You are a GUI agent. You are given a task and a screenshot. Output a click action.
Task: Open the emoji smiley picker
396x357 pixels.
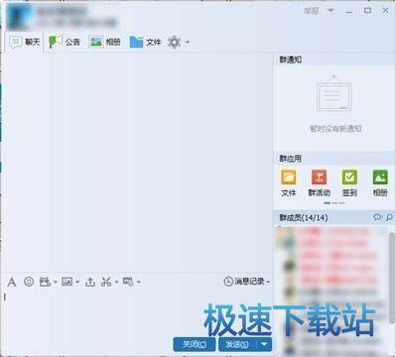pos(29,282)
